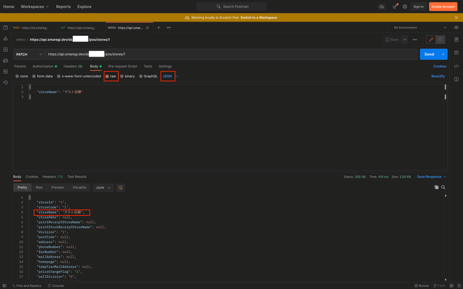Expand the Save options arrow
Screen dimensions: 463x289
[x=405, y=39]
